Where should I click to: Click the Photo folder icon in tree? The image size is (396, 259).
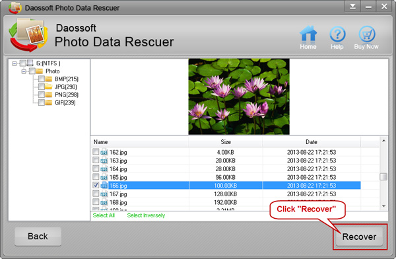39,71
